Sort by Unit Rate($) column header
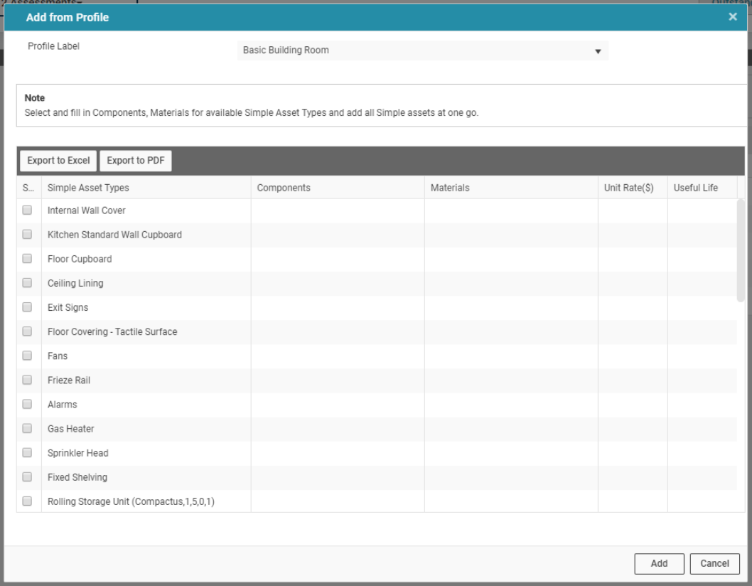This screenshot has width=752, height=586. tap(628, 188)
